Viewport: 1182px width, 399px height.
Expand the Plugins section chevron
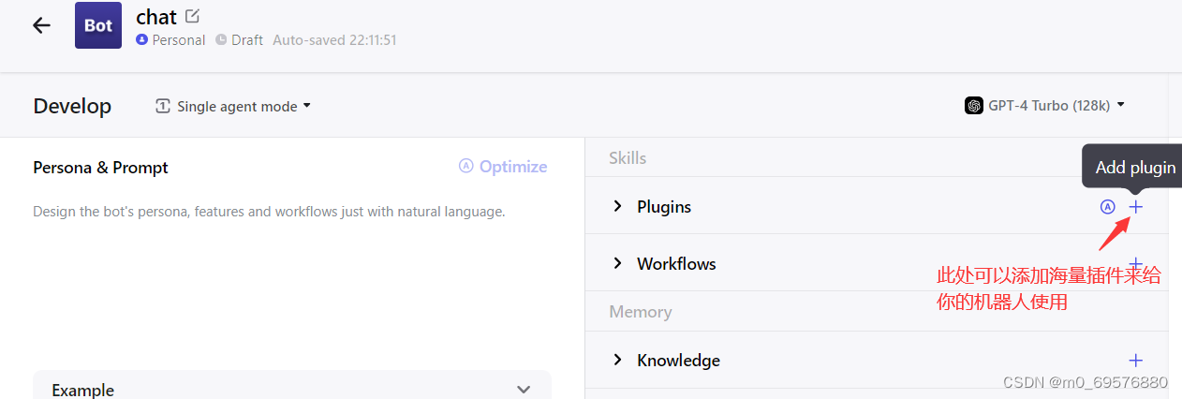point(617,206)
